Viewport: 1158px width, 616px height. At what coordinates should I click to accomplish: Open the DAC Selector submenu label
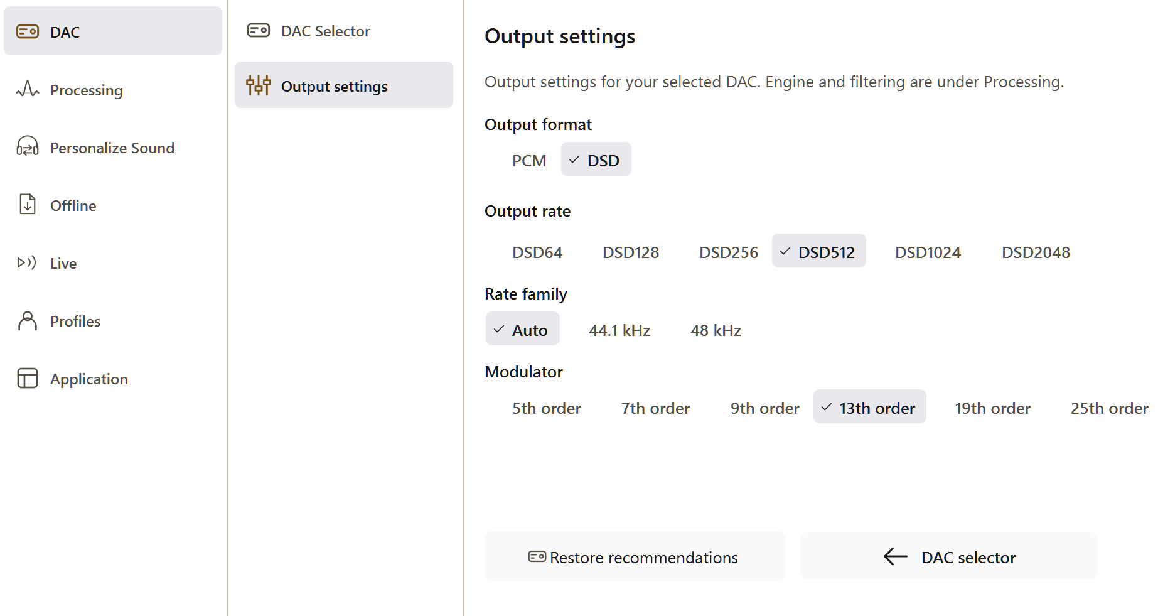tap(326, 31)
